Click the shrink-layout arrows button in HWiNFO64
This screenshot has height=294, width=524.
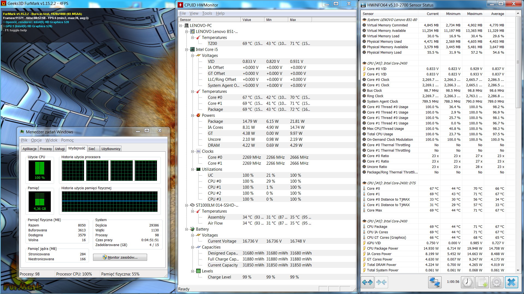(381, 282)
